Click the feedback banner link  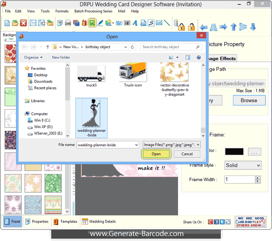(250, 222)
